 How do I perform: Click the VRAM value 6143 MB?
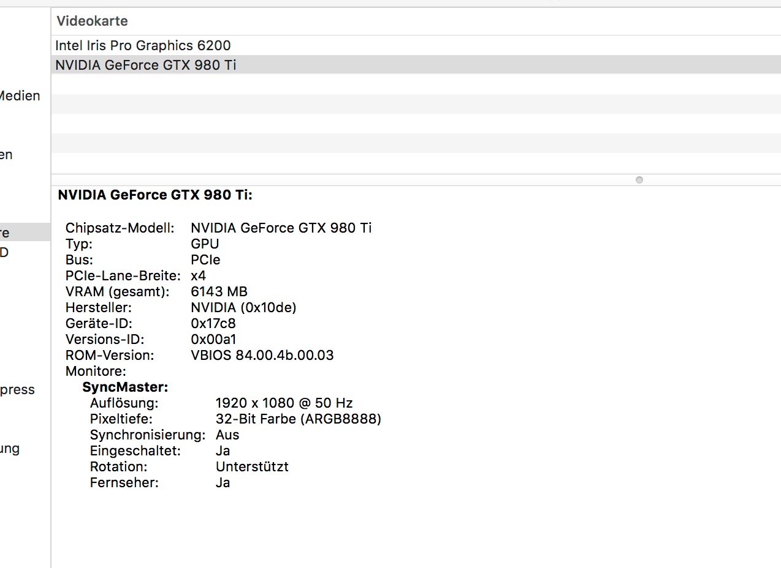219,291
